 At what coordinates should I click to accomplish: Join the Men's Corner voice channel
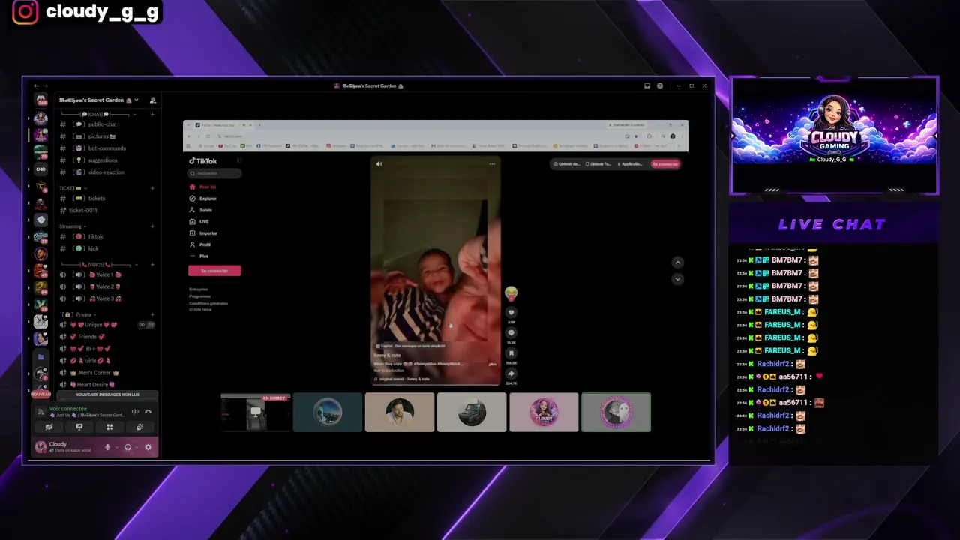pos(94,373)
